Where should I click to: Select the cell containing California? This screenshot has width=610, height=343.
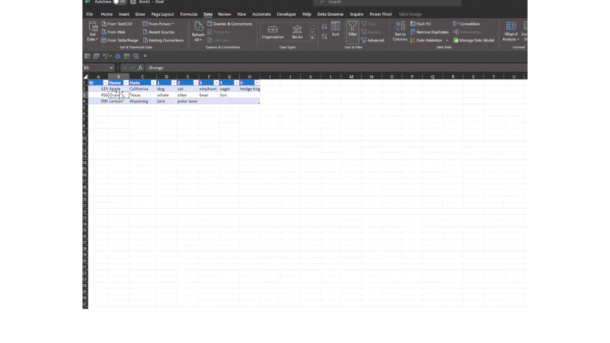tap(142, 89)
